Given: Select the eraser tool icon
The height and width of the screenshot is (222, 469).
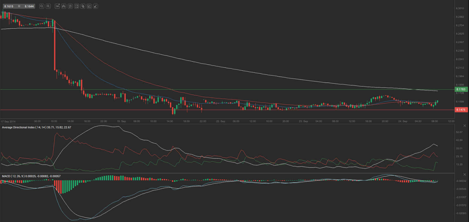Looking at the screenshot, I should click(96, 6).
